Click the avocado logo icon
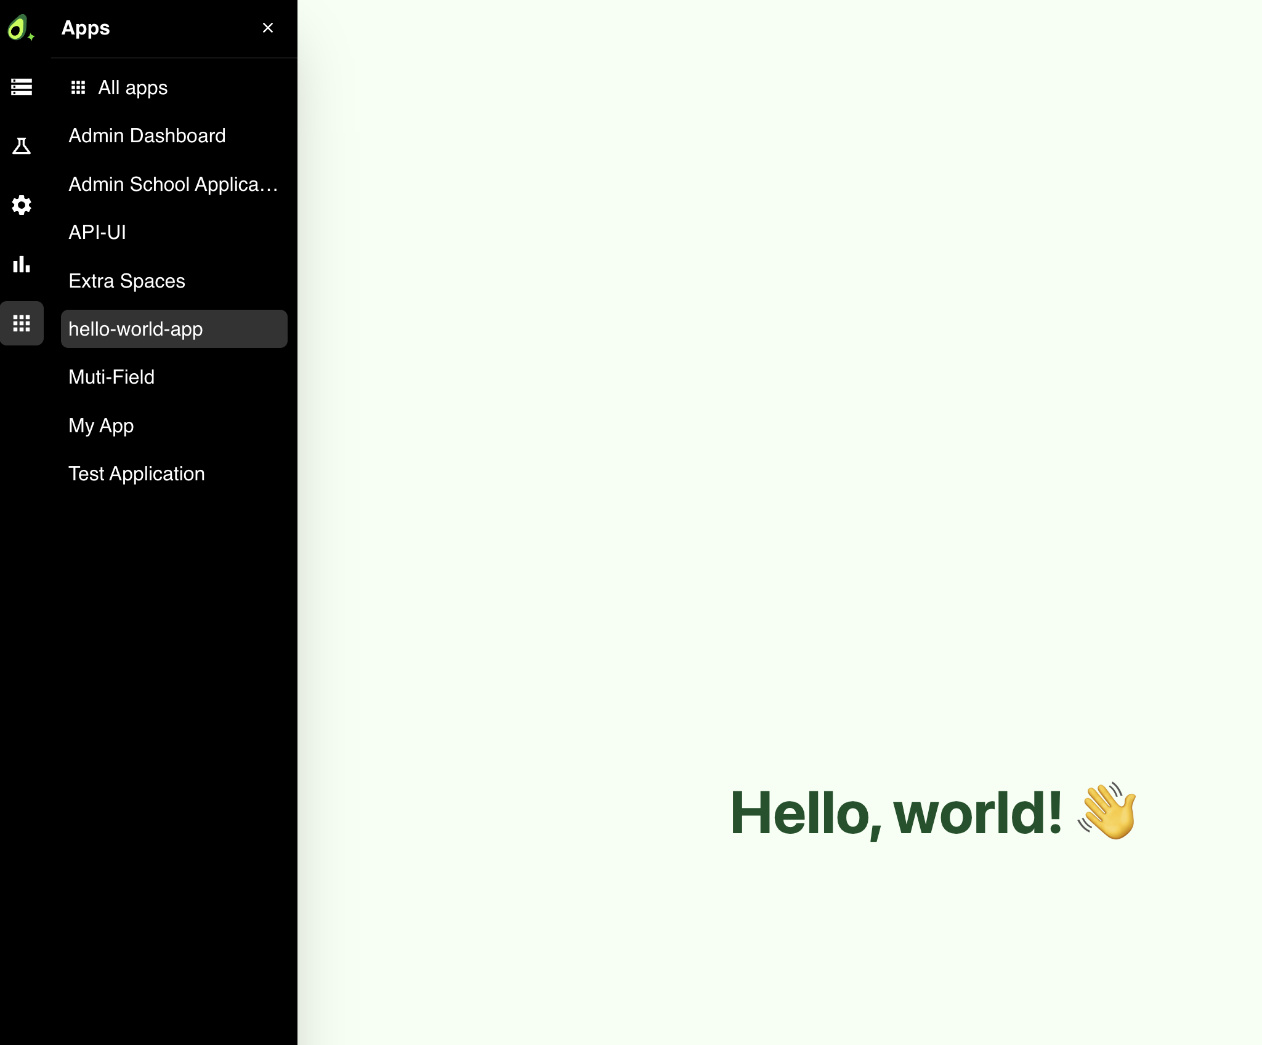The image size is (1262, 1045). [x=20, y=28]
